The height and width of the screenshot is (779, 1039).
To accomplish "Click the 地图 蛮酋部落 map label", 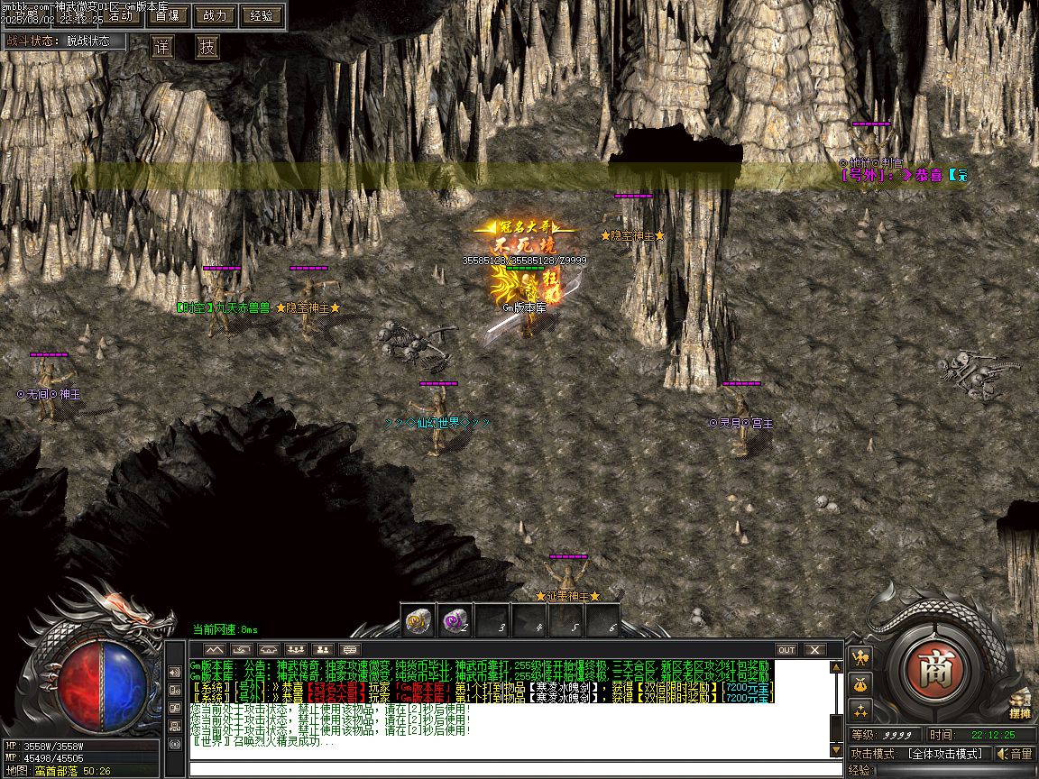I will click(x=59, y=771).
